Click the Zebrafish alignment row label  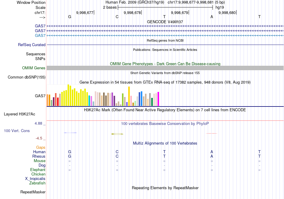pos(37,183)
